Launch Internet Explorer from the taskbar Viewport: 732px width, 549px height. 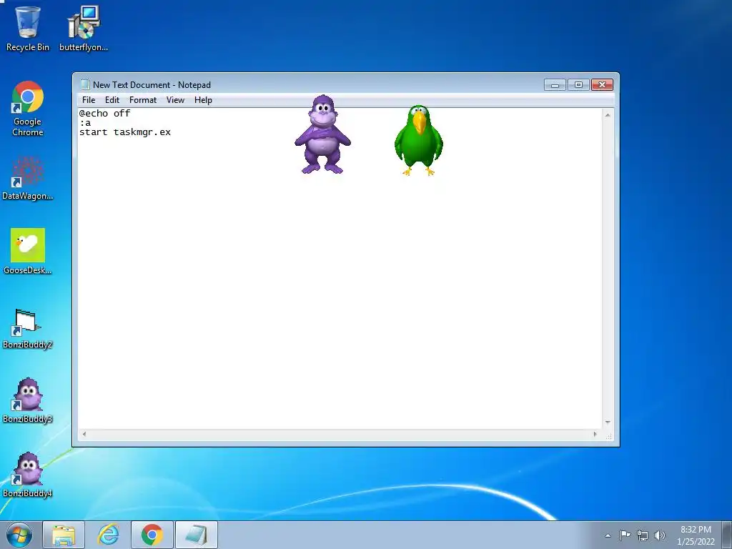(x=108, y=535)
